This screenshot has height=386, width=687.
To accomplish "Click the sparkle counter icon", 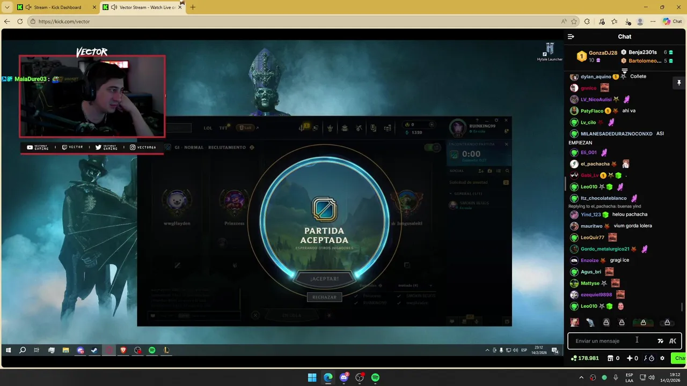I will [x=630, y=358].
